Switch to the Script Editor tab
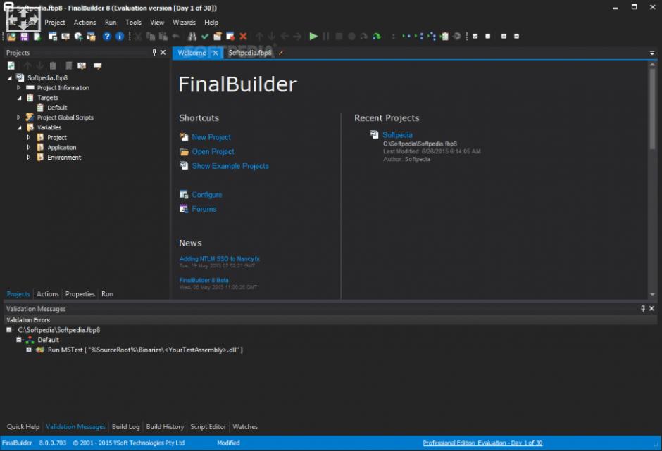662x451 pixels. click(x=208, y=426)
